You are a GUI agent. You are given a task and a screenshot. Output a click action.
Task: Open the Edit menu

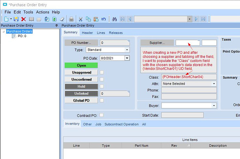point(17,12)
